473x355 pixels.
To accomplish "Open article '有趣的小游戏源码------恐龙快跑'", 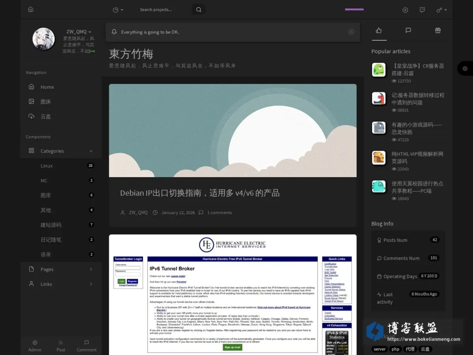I will pos(417,128).
